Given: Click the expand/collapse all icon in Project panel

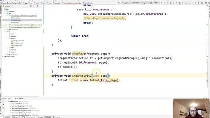Looking at the screenshot, I should 34,6.
